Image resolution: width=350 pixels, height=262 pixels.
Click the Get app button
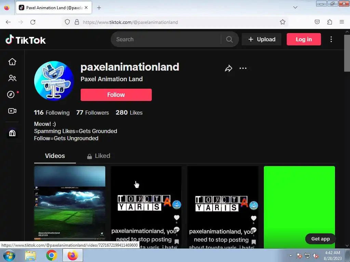(320, 239)
